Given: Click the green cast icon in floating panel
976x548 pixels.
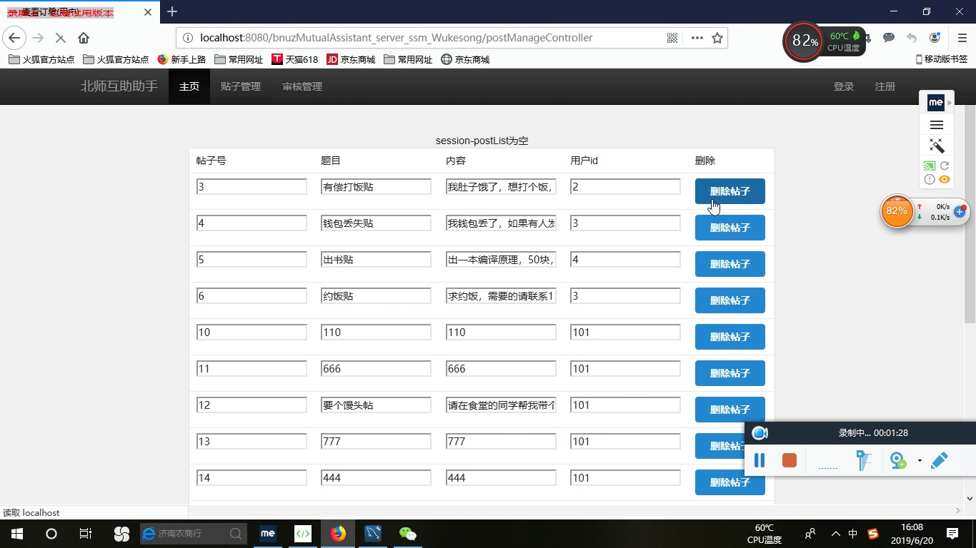Looking at the screenshot, I should pos(930,166).
